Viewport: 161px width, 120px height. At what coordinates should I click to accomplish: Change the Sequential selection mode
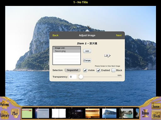[x=73, y=70]
